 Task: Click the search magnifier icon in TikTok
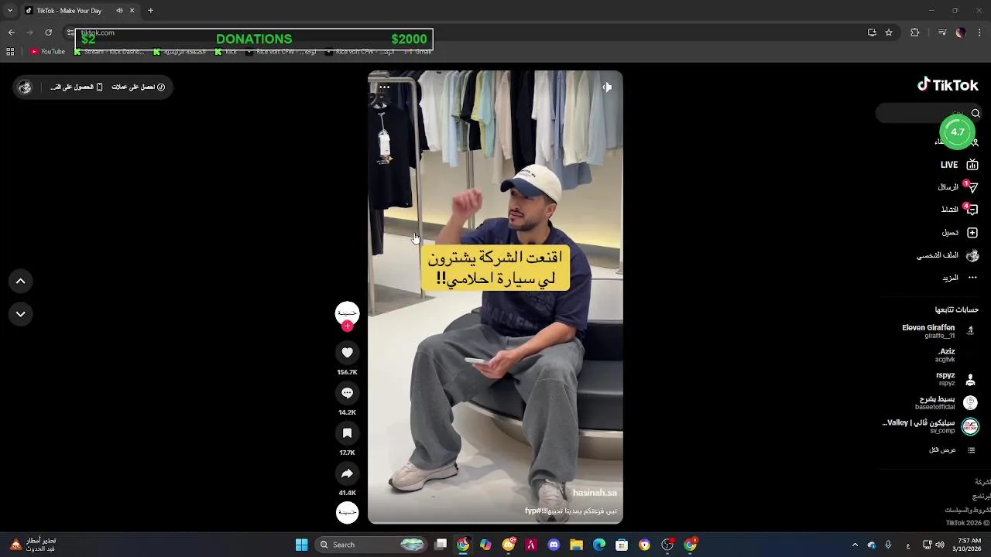coord(976,114)
